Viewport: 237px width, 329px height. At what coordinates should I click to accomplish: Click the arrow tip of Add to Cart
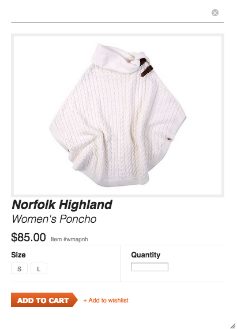[x=75, y=300]
